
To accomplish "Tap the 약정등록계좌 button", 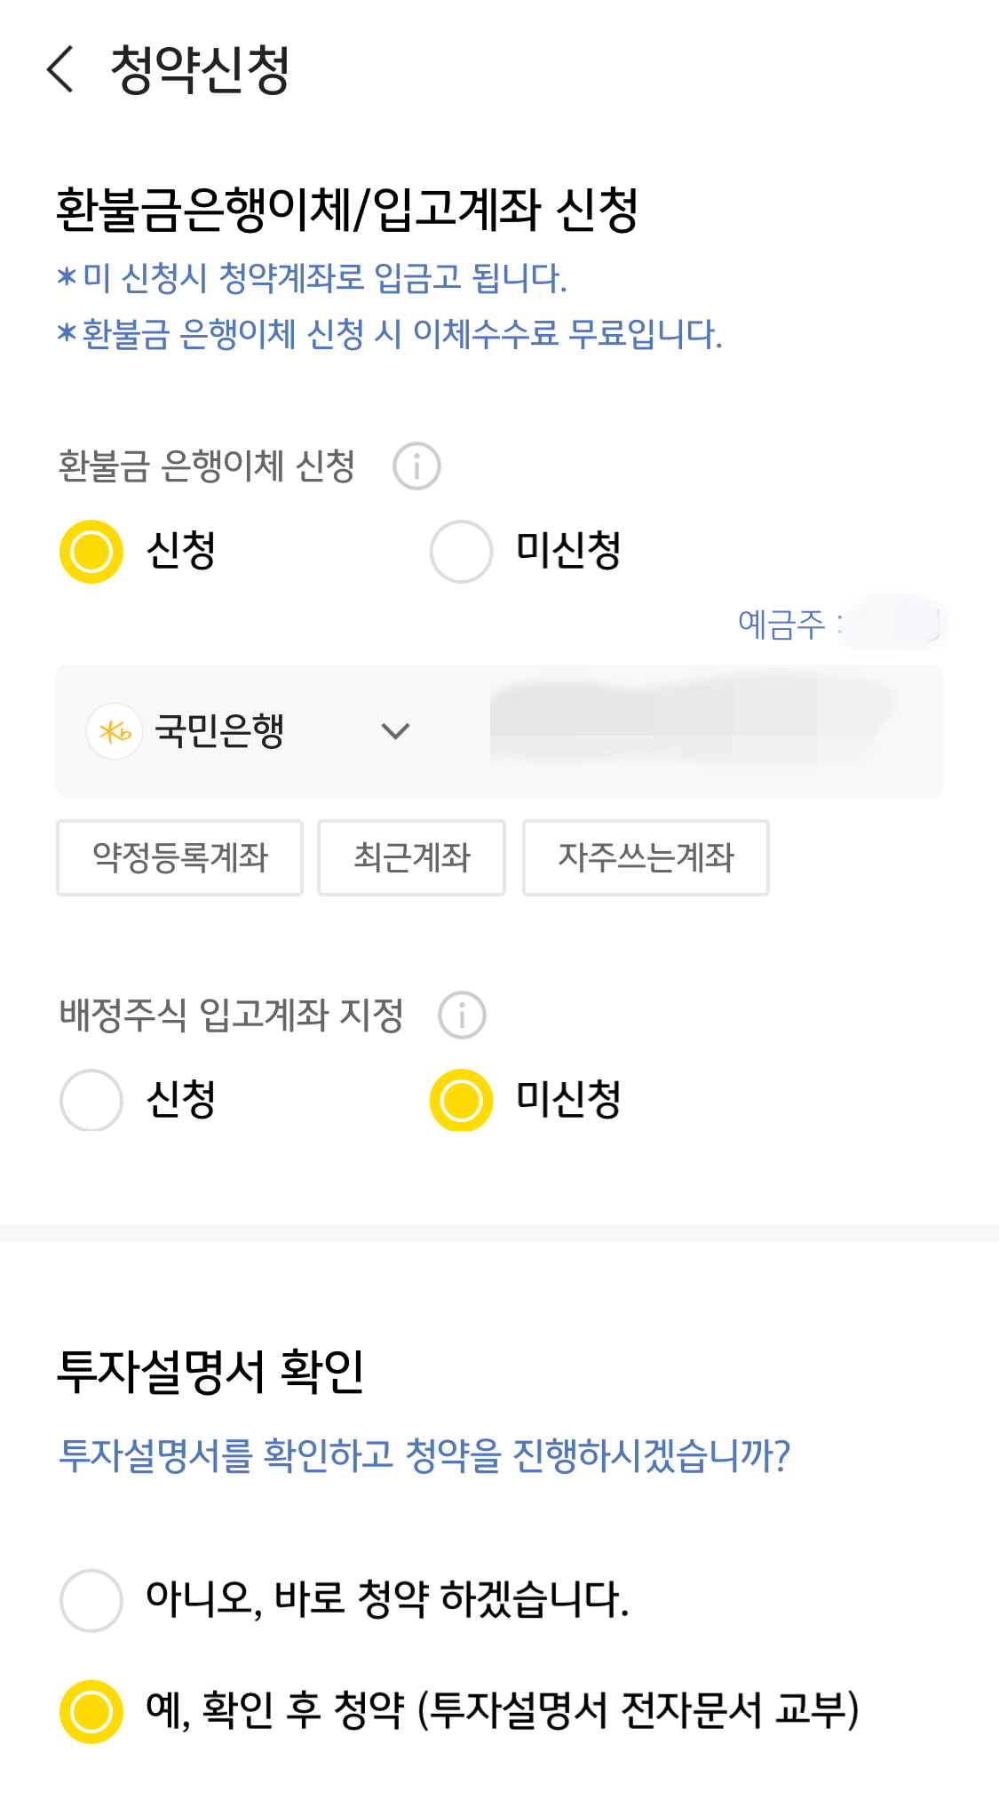I will coord(180,857).
